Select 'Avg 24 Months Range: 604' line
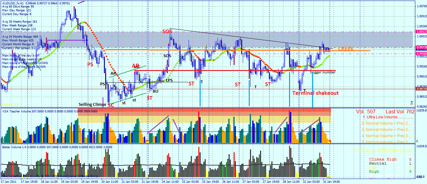The image size is (427, 184). [x=20, y=37]
